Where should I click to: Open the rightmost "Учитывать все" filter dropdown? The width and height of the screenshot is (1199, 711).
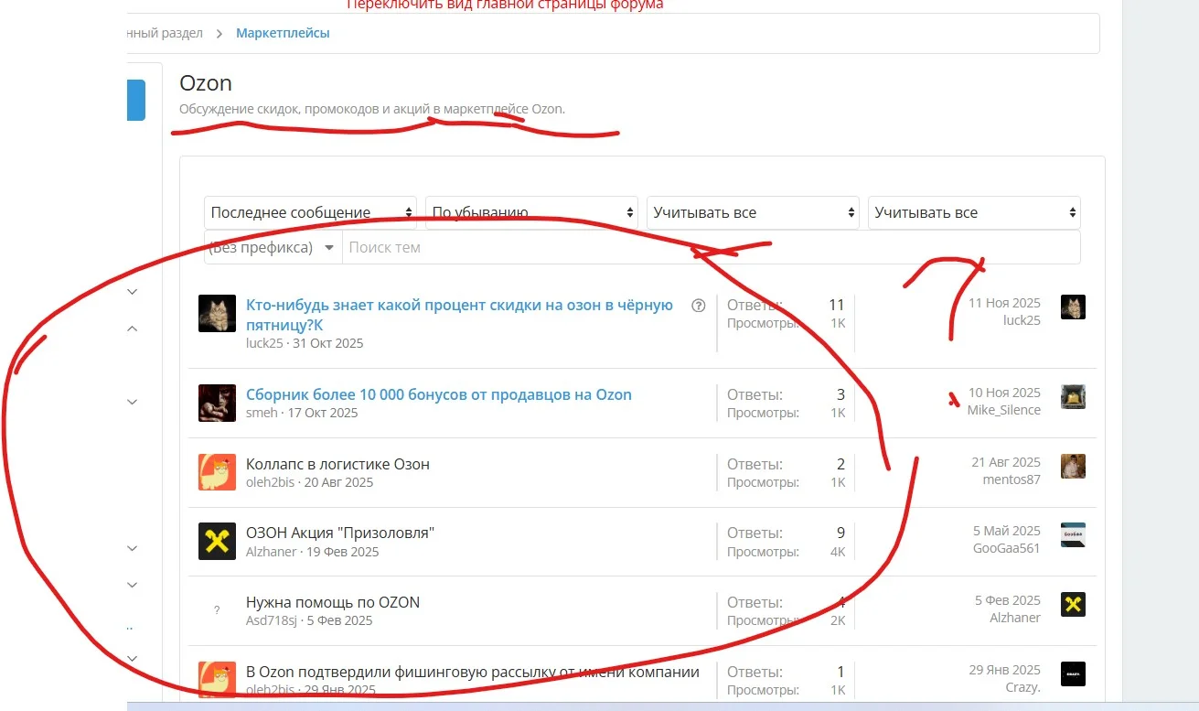tap(974, 212)
